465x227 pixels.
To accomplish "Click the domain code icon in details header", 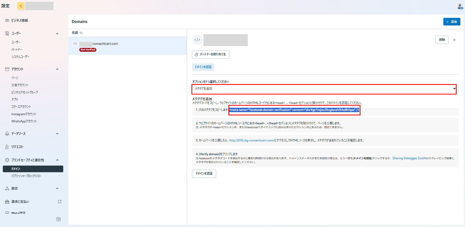I will 197,40.
